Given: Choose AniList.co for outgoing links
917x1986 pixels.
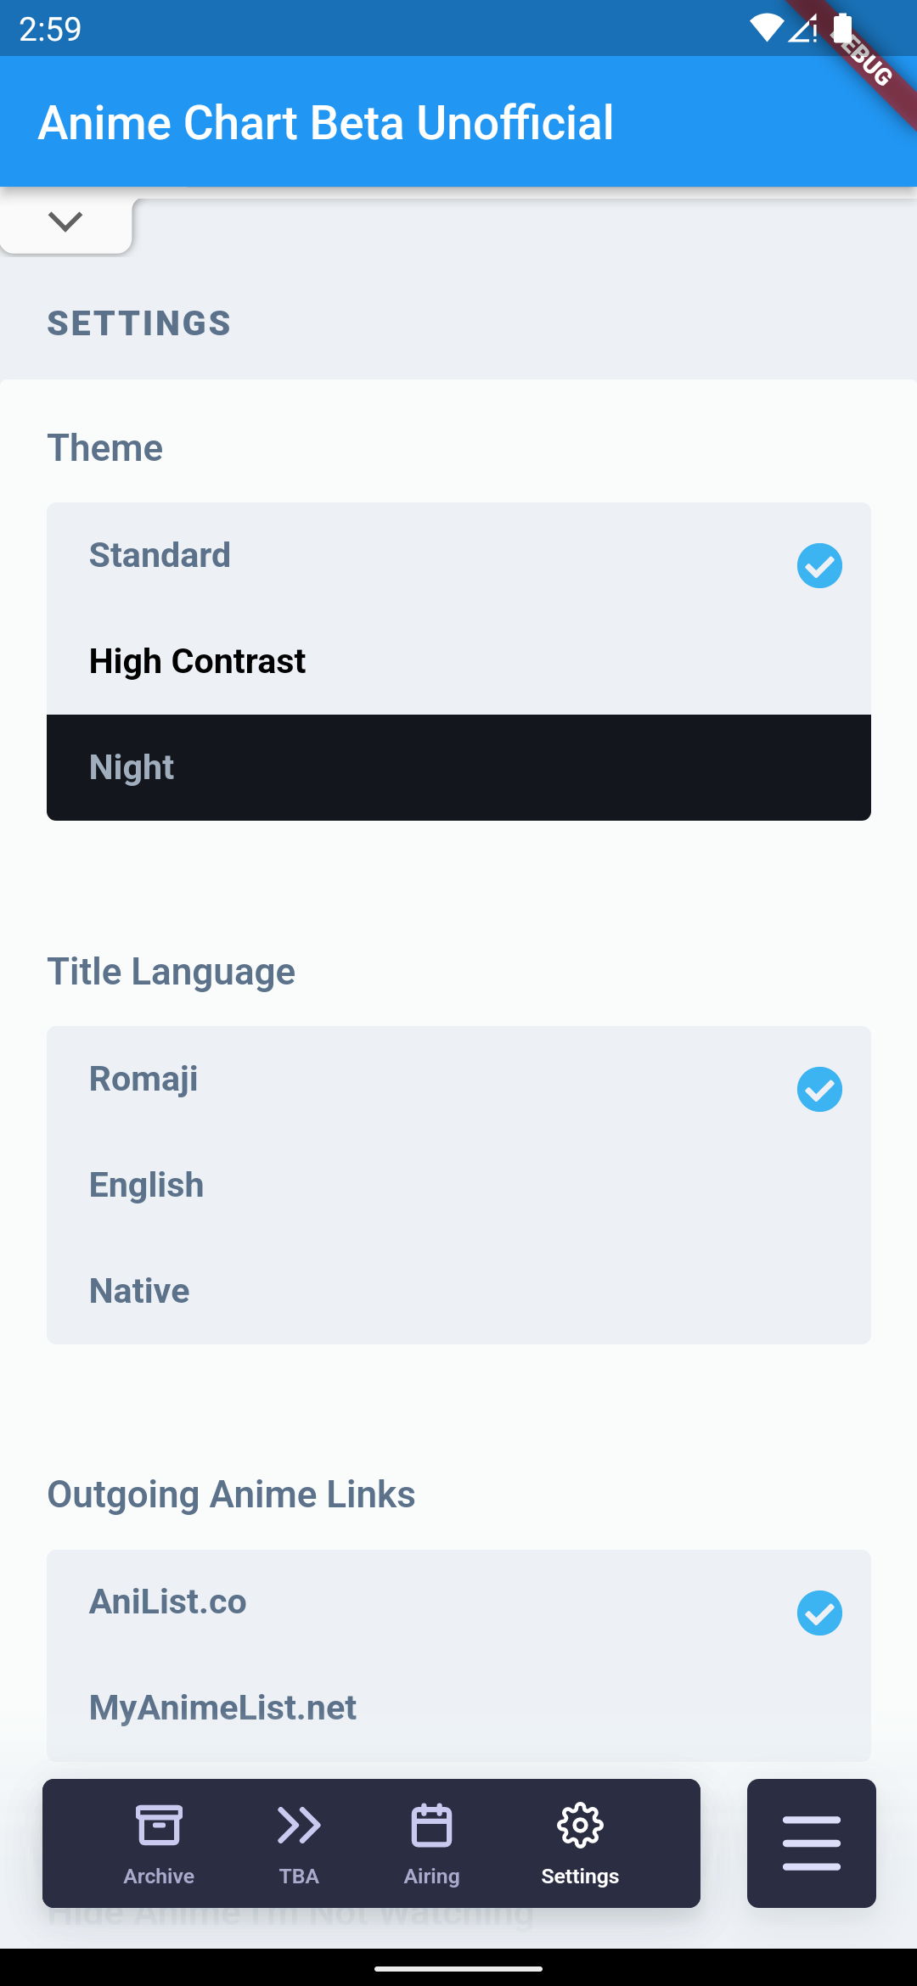Looking at the screenshot, I should 458,1603.
